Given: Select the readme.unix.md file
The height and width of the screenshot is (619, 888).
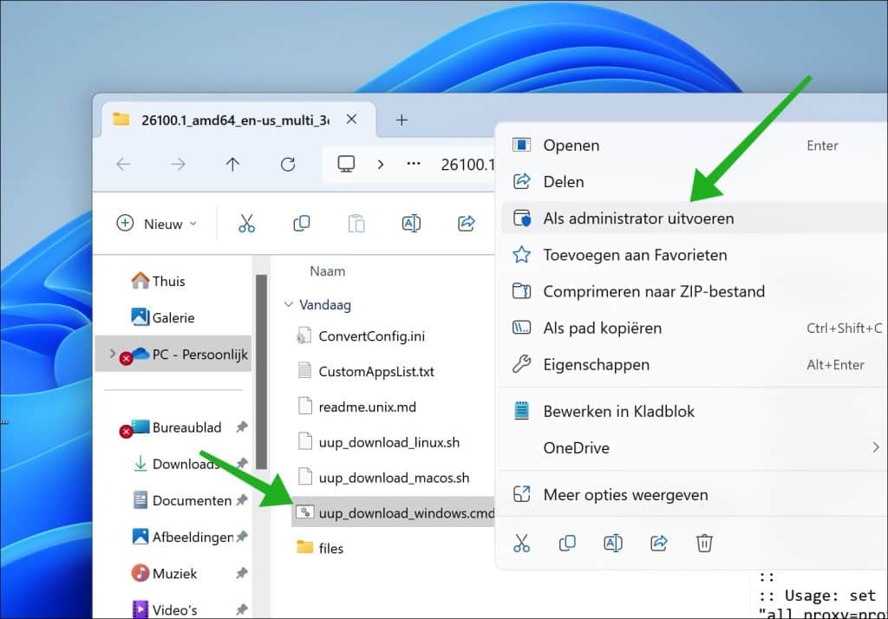Looking at the screenshot, I should tap(356, 407).
